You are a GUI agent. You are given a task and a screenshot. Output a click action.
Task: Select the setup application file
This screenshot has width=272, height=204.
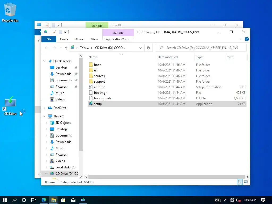[167, 104]
